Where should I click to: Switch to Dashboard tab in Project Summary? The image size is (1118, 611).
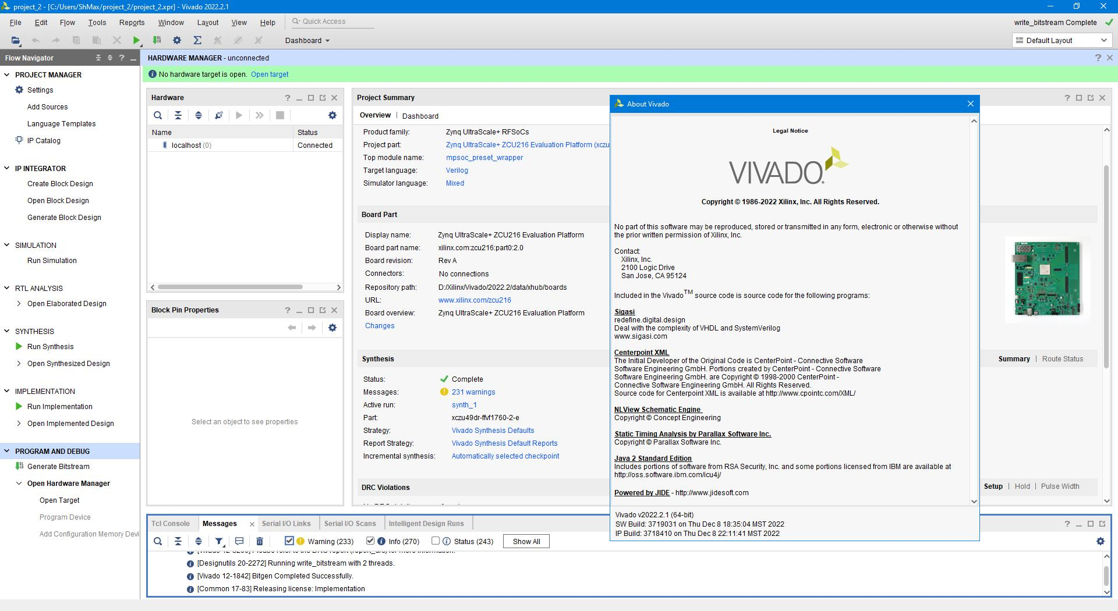[420, 116]
